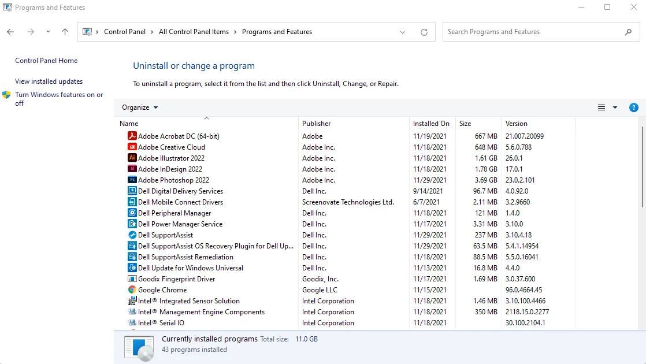This screenshot has width=646, height=364.
Task: Sort by the Installed On column header
Action: coord(432,123)
